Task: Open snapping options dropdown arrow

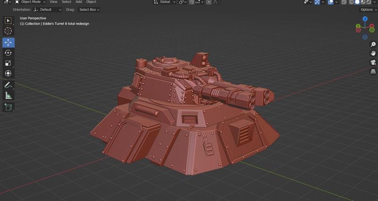Action: click(202, 2)
